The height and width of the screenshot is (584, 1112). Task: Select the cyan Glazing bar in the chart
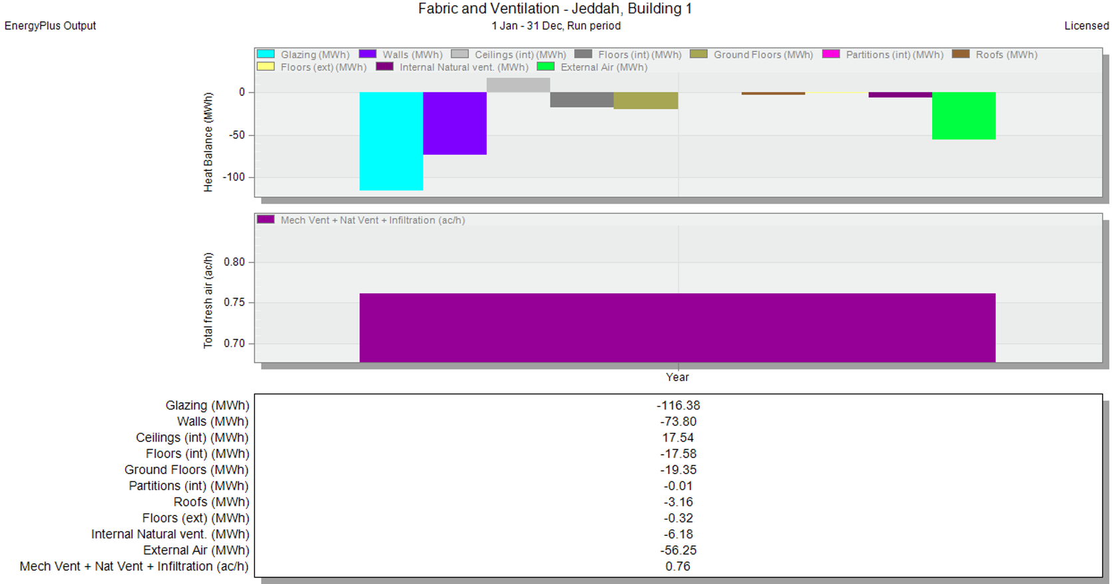tap(392, 141)
